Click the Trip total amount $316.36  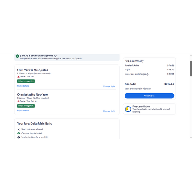click(169, 84)
